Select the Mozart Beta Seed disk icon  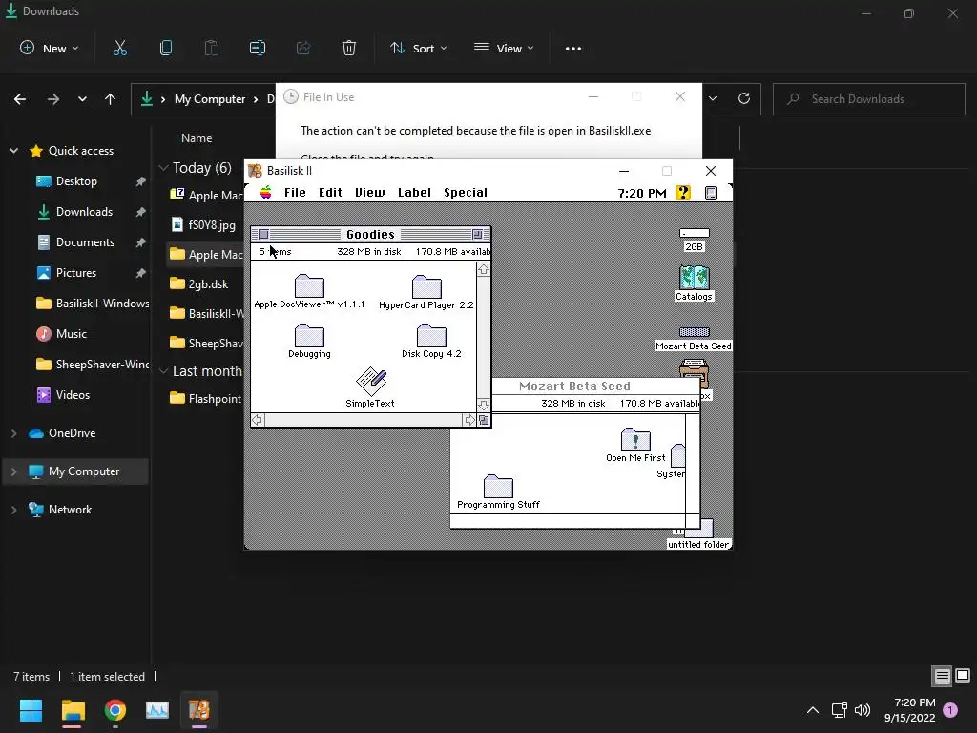tap(694, 339)
